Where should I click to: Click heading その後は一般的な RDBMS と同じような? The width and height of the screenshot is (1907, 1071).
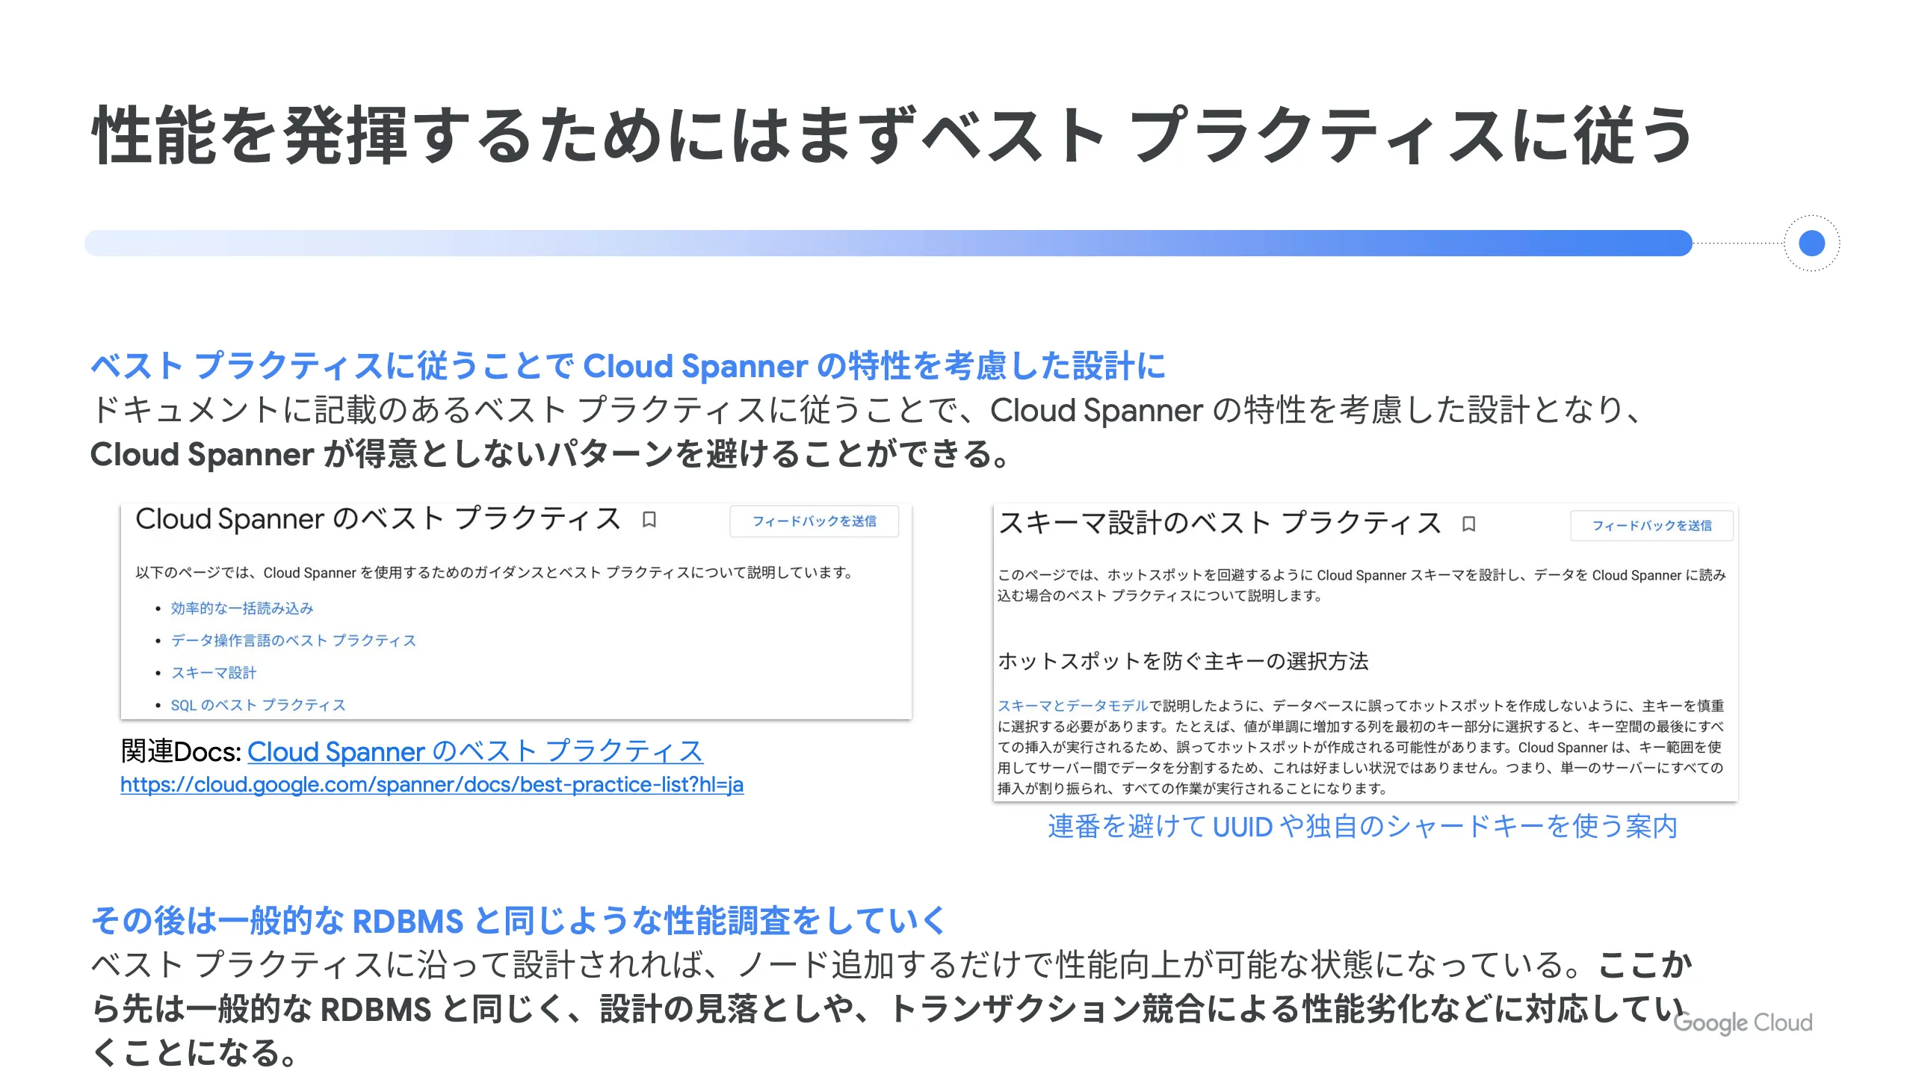coord(519,921)
